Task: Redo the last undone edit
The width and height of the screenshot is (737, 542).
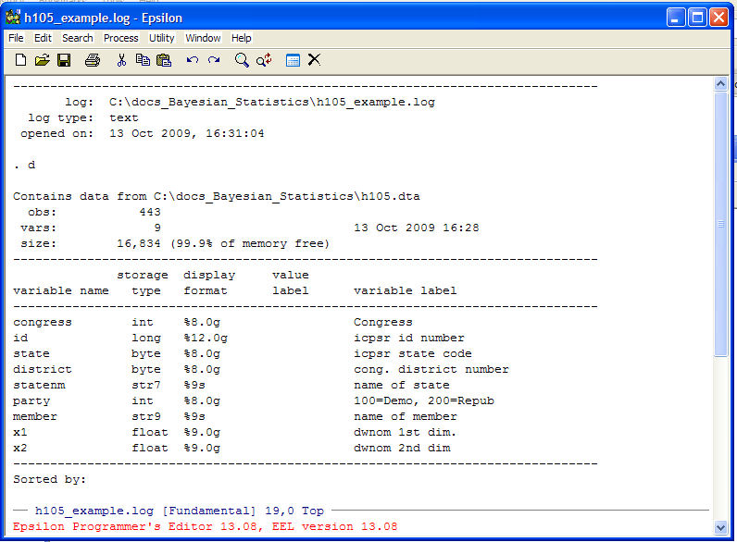Action: coord(214,60)
